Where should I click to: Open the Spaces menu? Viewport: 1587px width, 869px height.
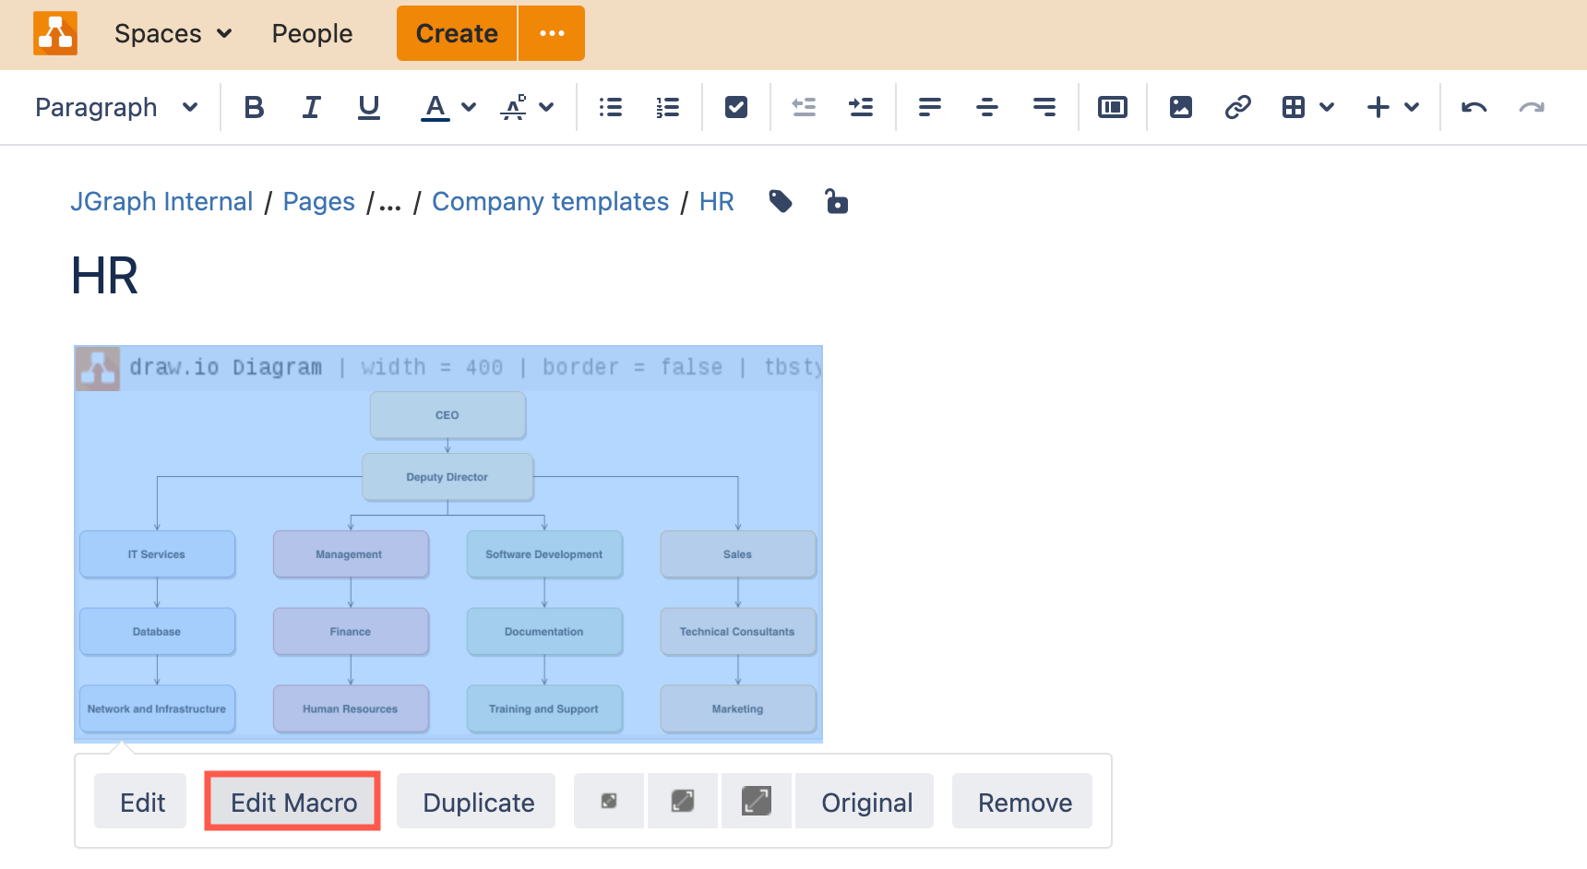pyautogui.click(x=171, y=33)
